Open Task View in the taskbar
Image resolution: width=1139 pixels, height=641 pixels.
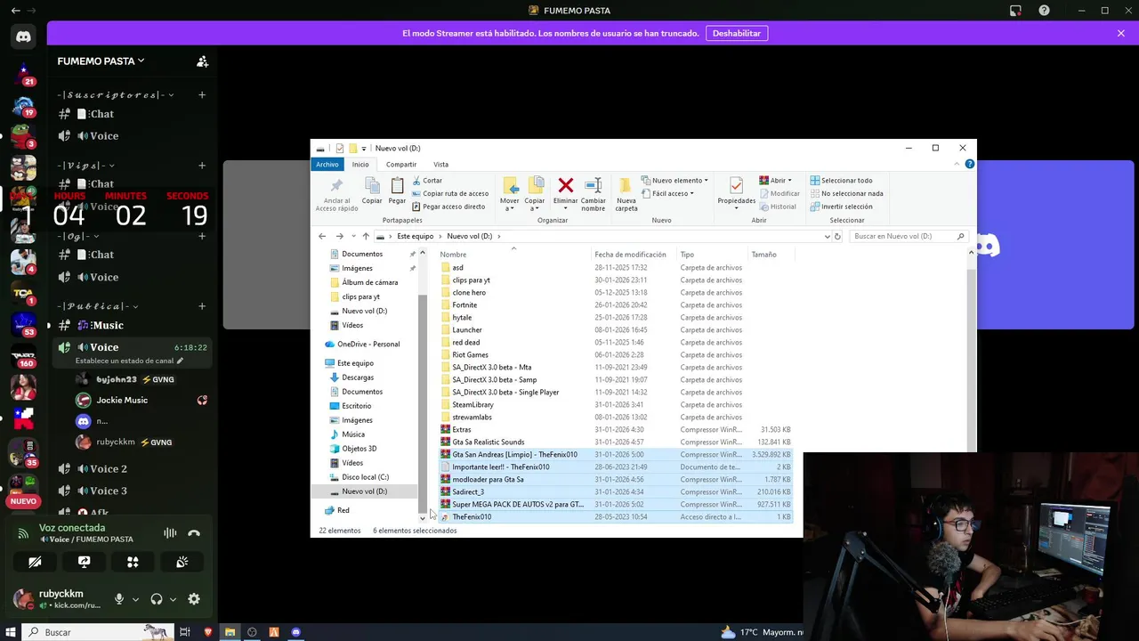point(185,632)
